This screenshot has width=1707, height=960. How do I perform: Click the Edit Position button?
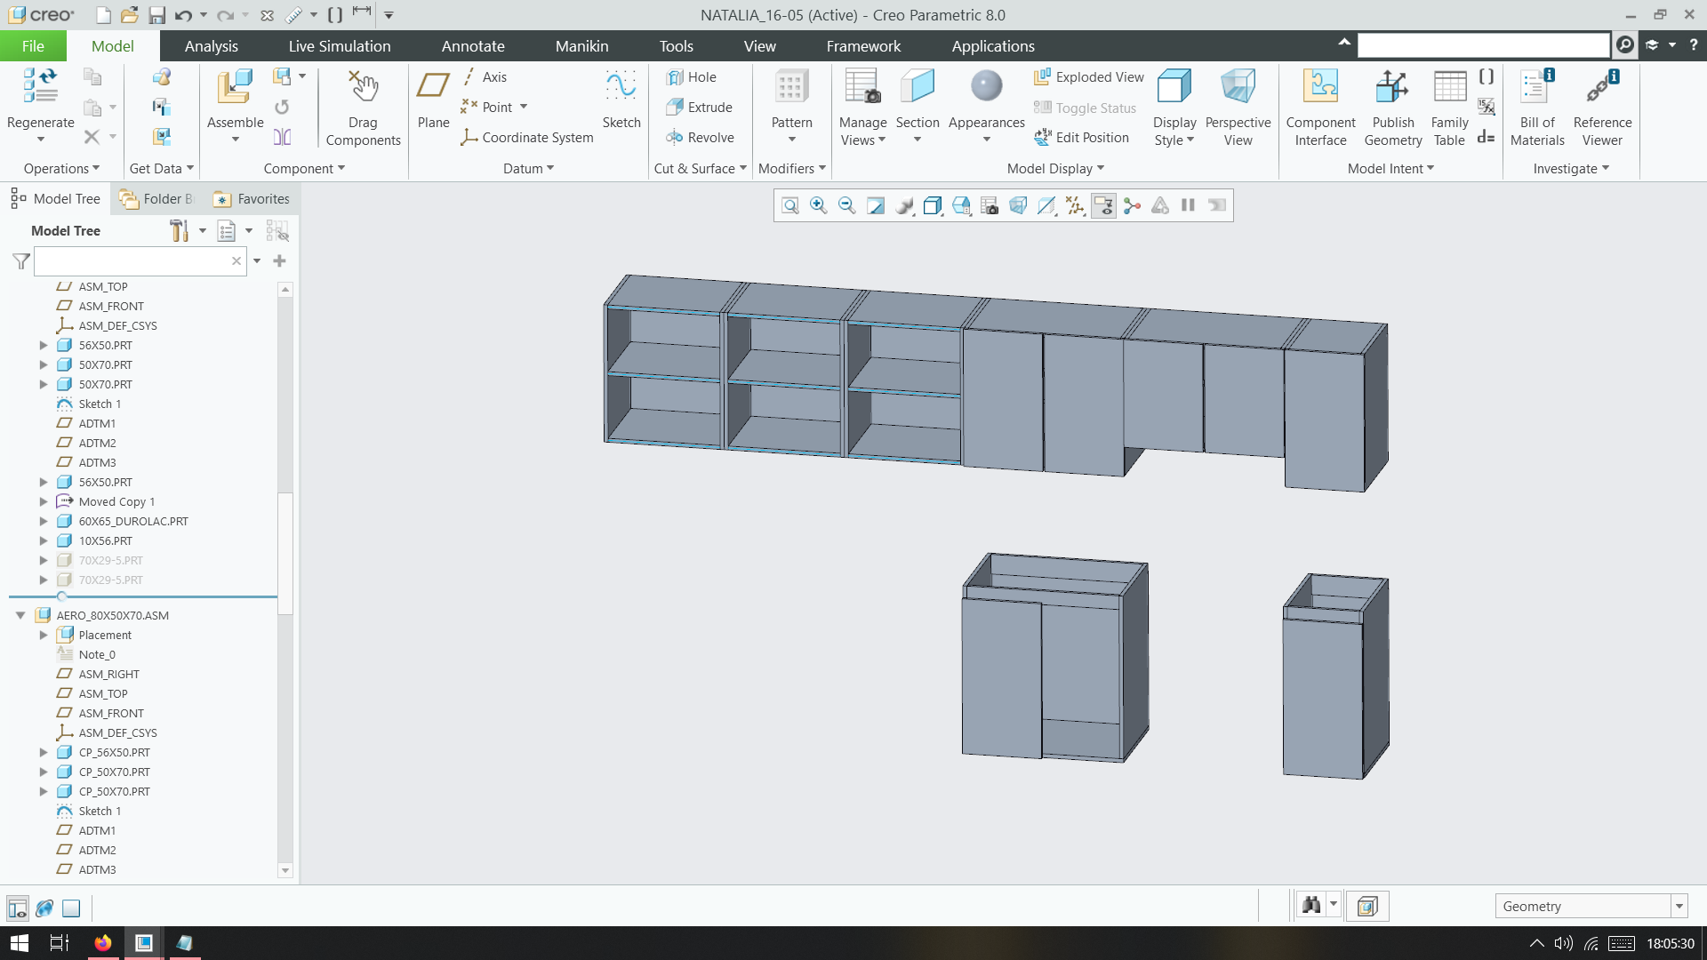point(1082,137)
